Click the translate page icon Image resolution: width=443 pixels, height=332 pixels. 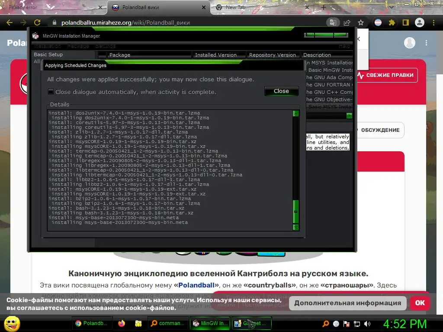(333, 22)
